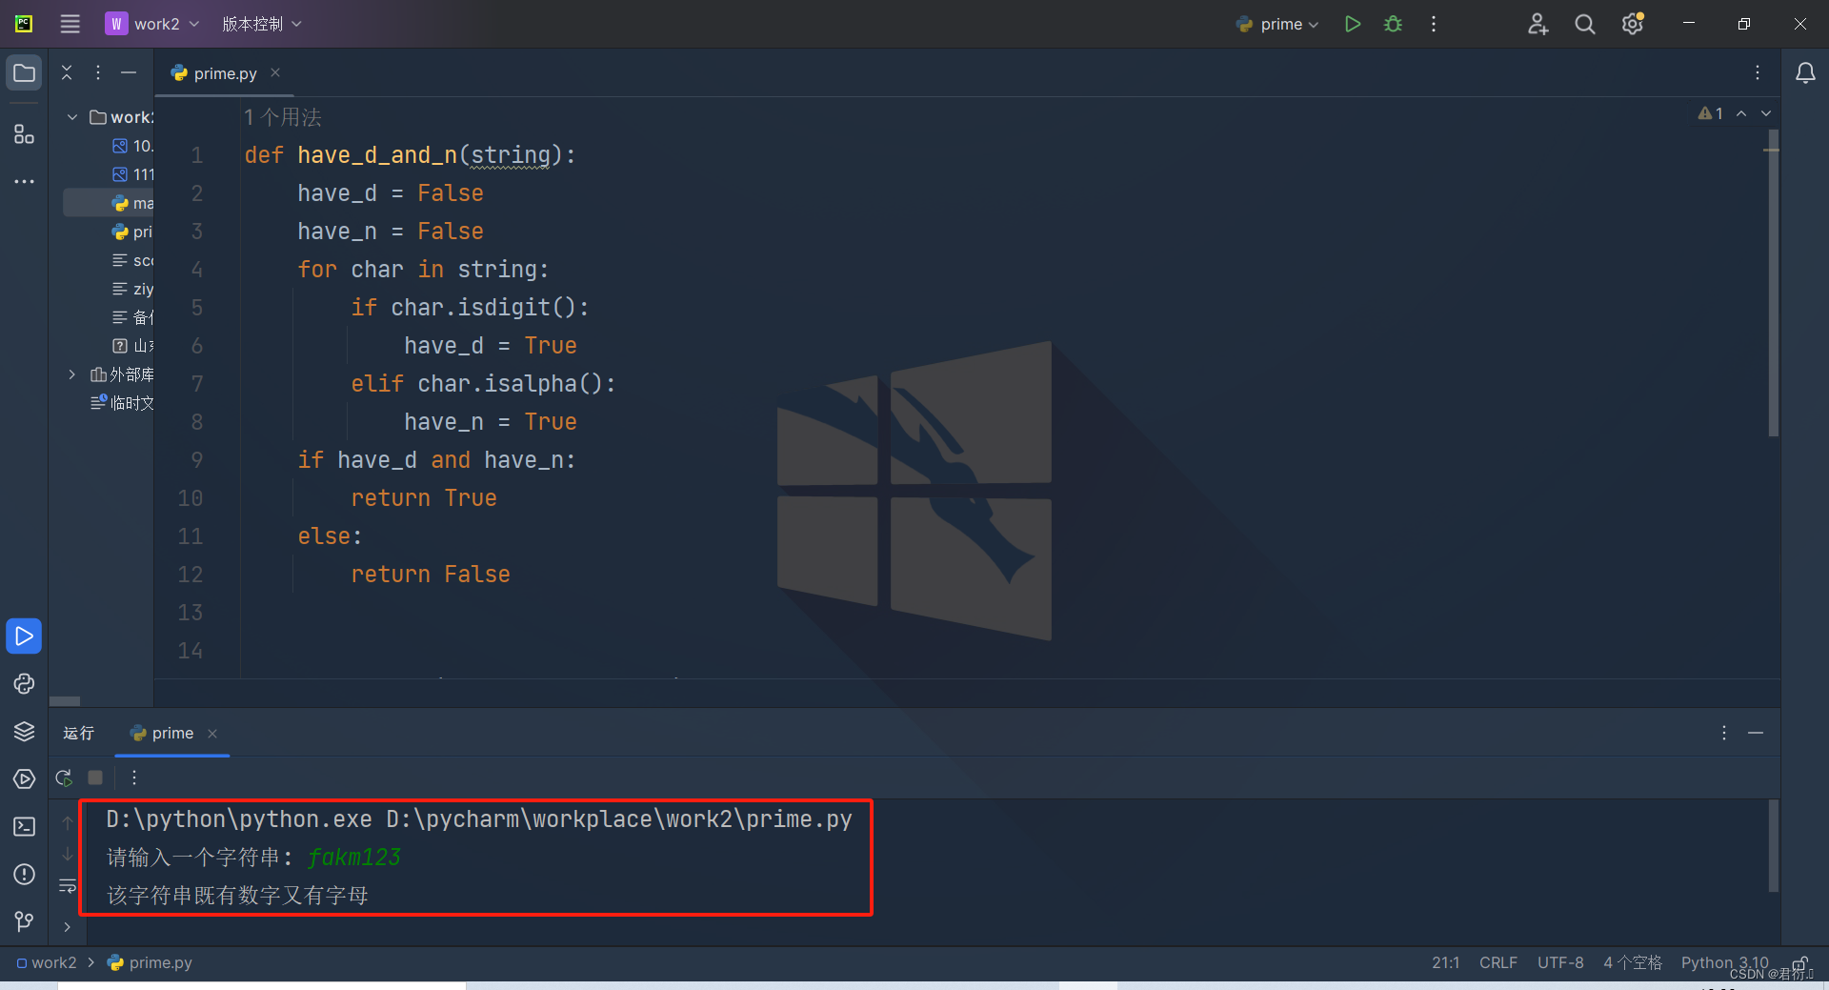
Task: Open the warnings indicator showing 1
Action: pos(1711,113)
